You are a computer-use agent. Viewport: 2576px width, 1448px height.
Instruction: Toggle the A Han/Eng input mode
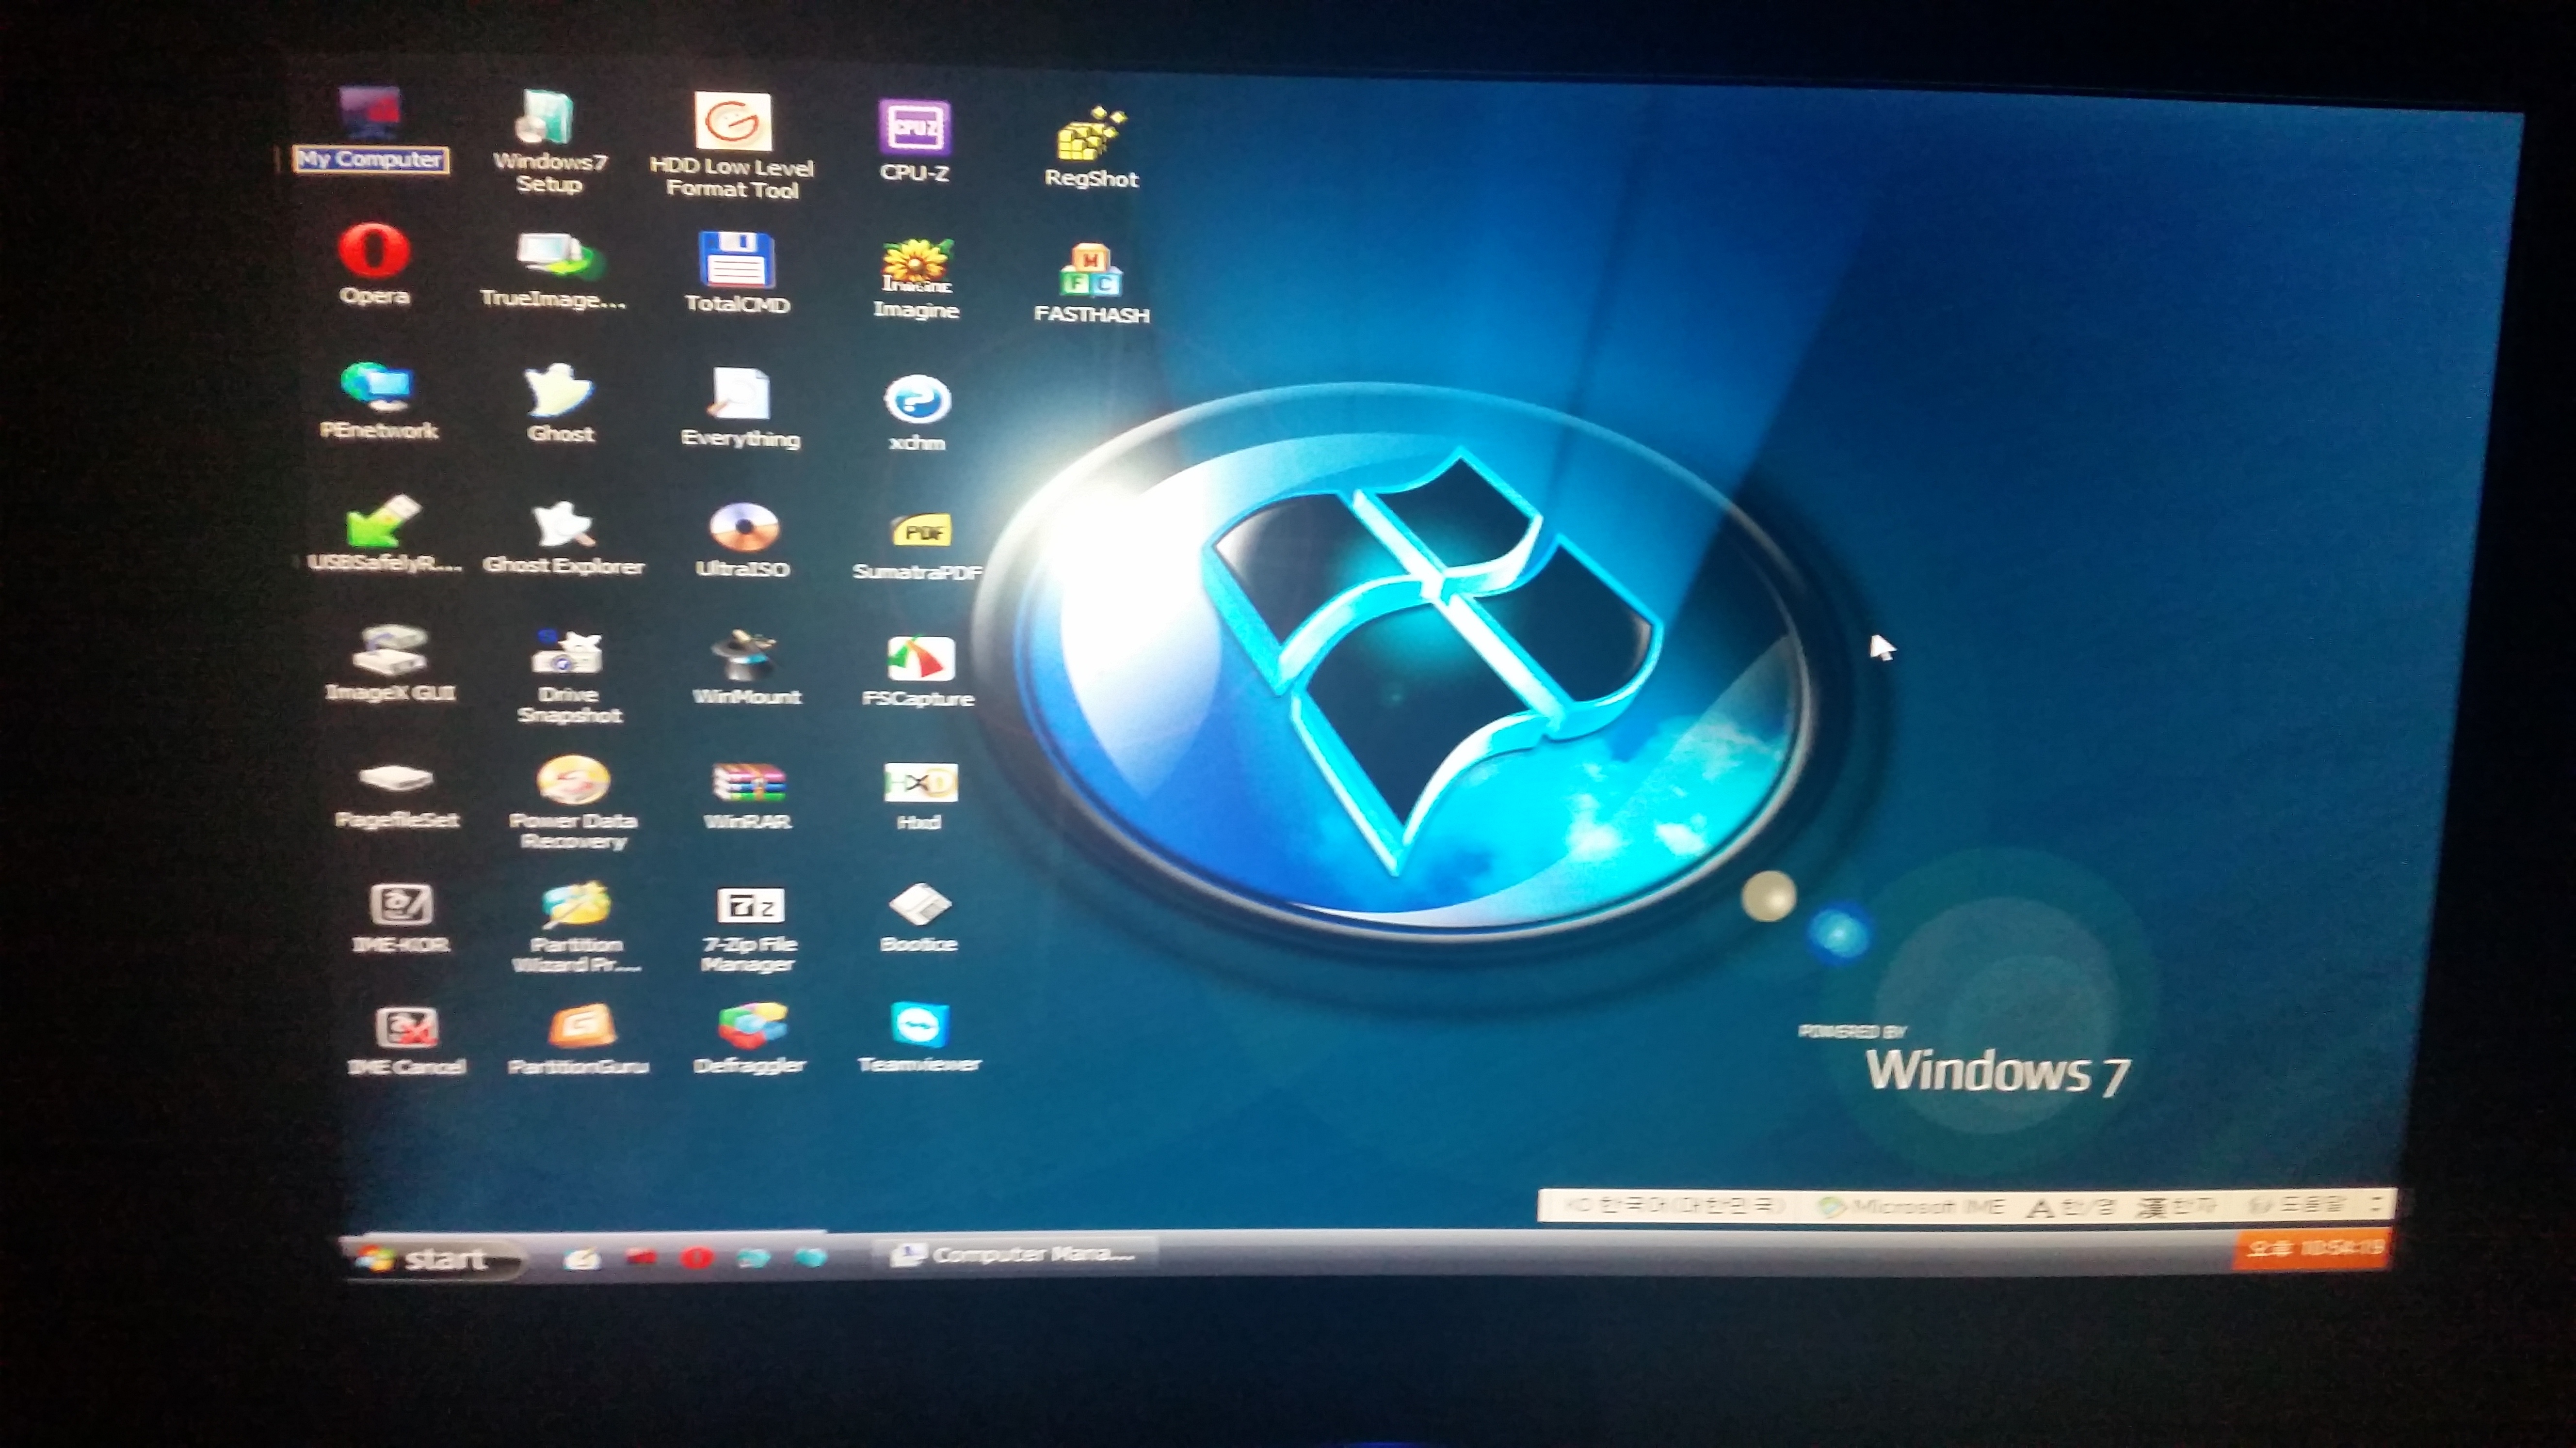point(2070,1207)
